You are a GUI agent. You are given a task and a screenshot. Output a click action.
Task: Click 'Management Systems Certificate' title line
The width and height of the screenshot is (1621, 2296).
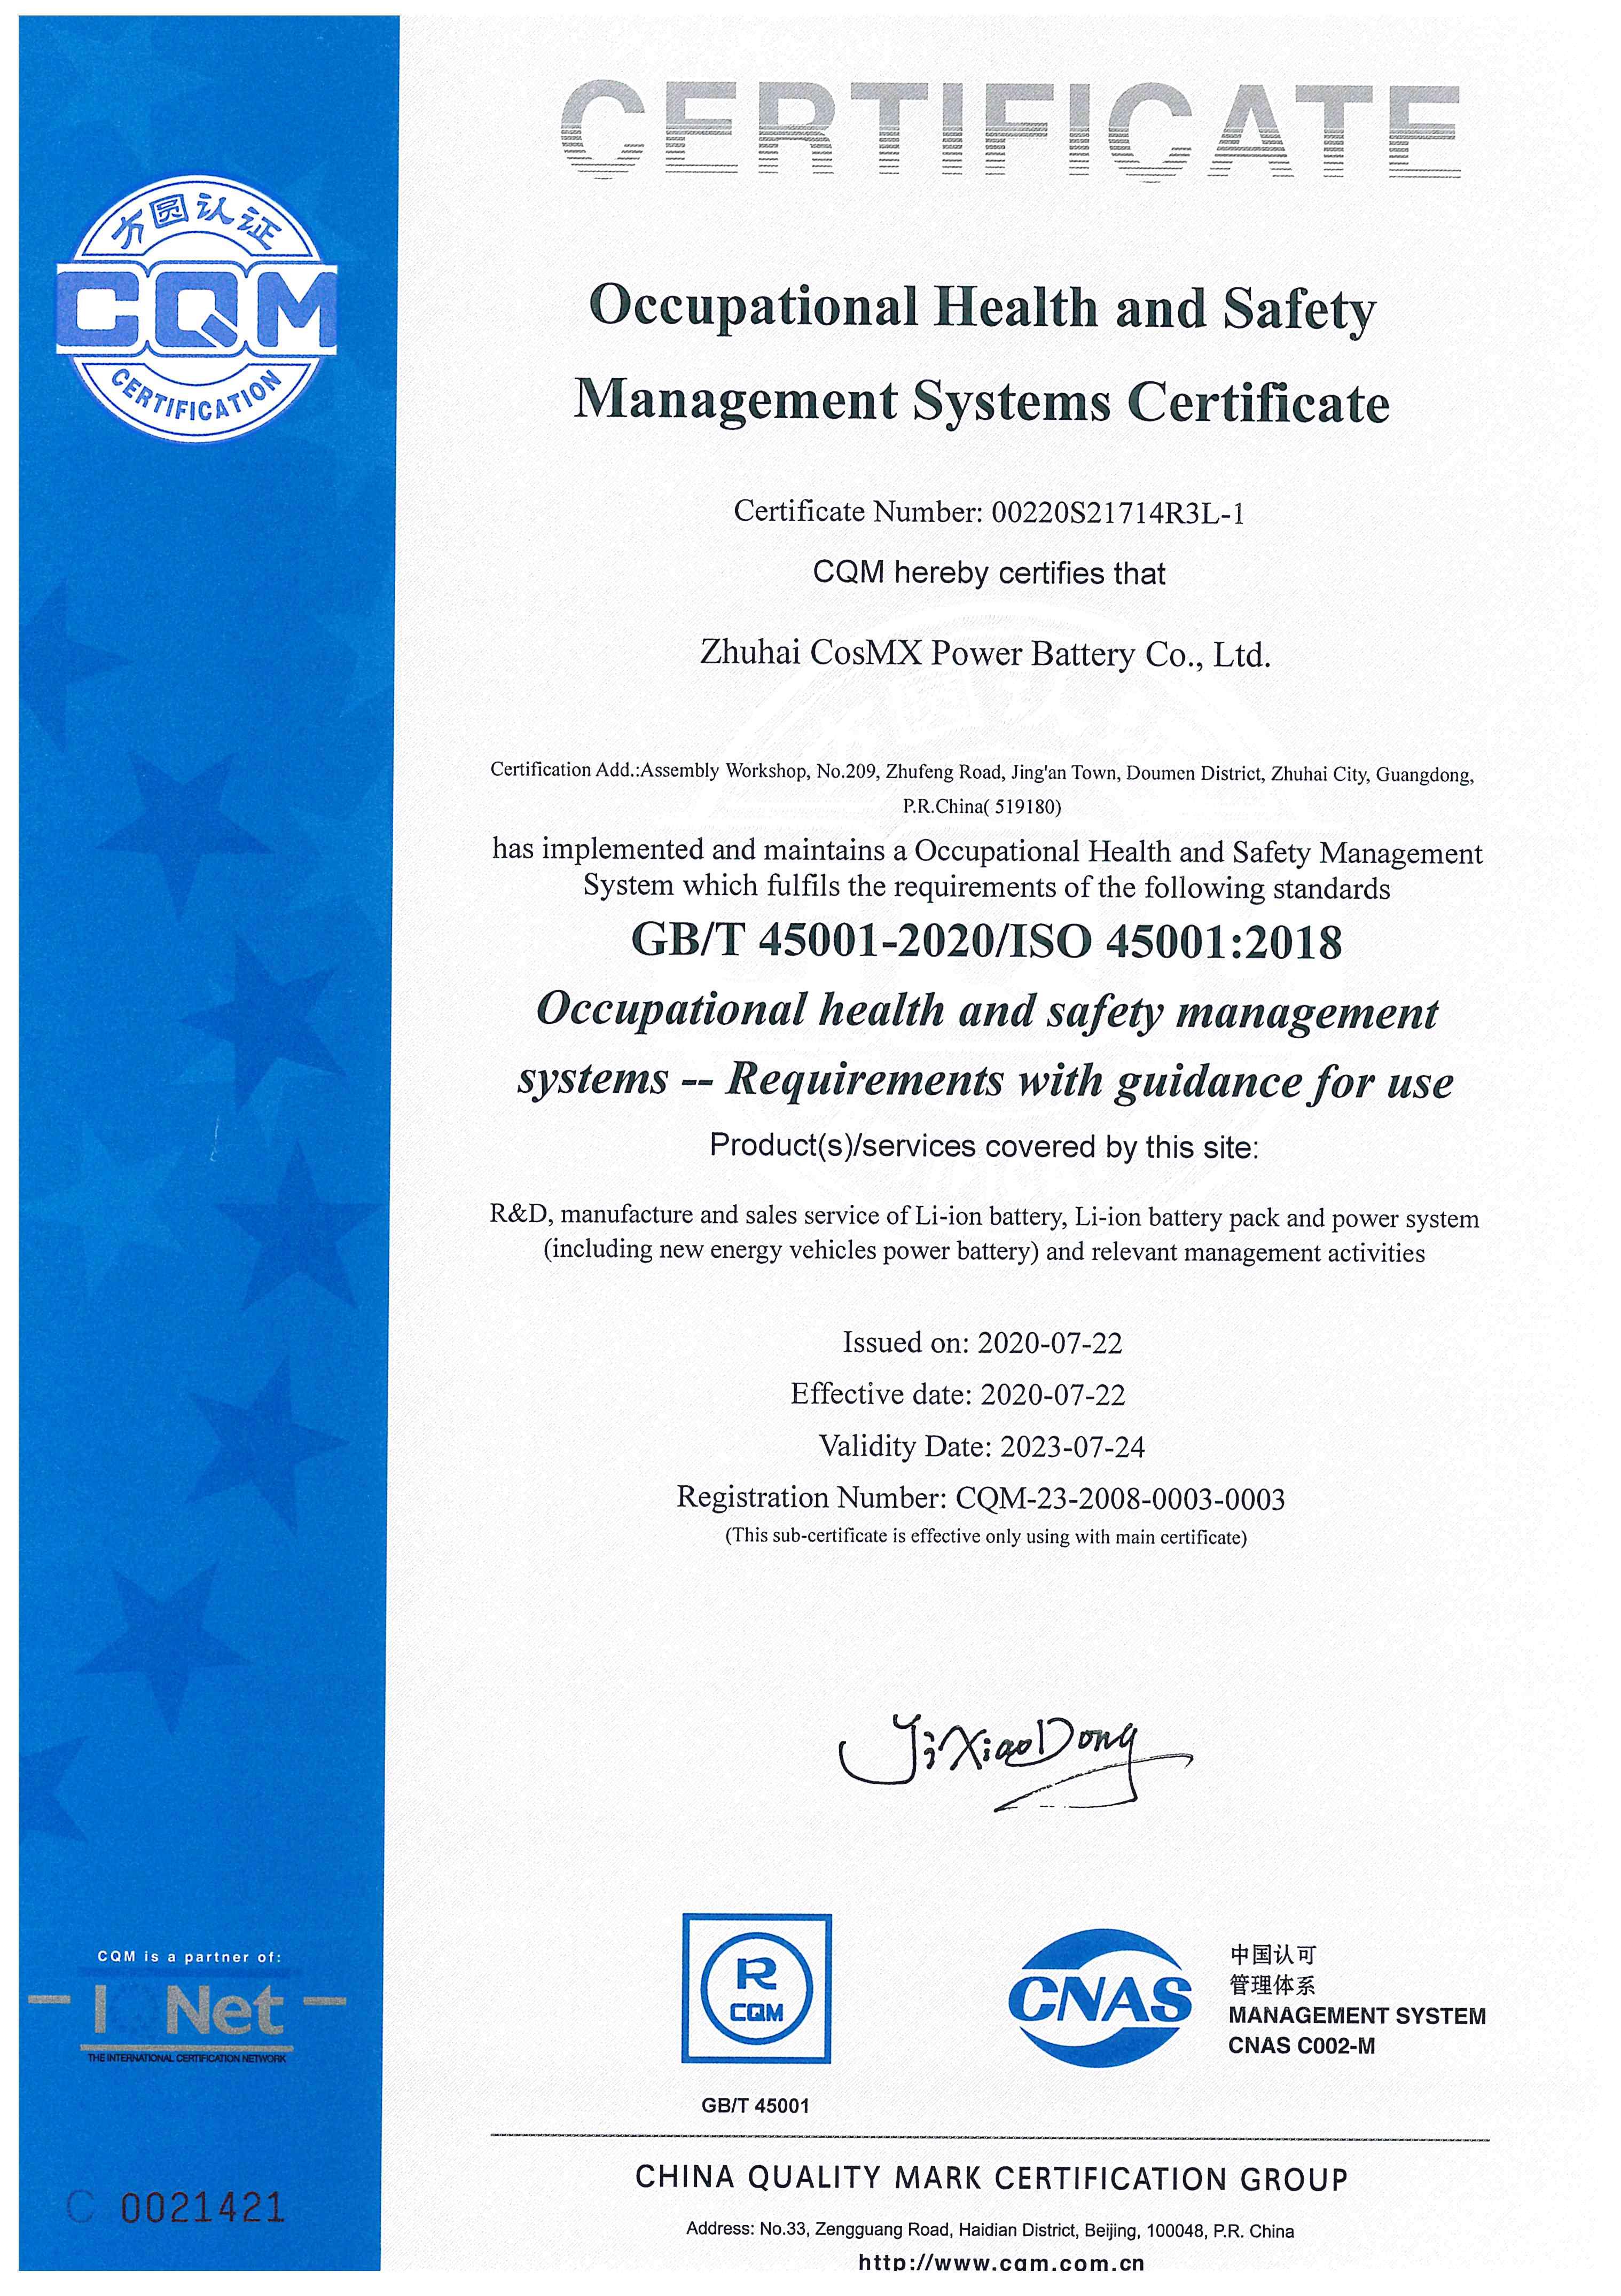982,402
